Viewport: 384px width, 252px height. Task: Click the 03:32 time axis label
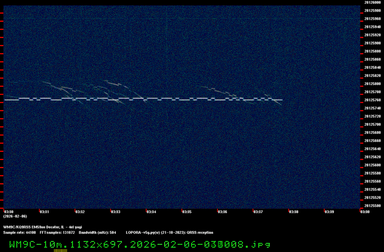[80, 212]
